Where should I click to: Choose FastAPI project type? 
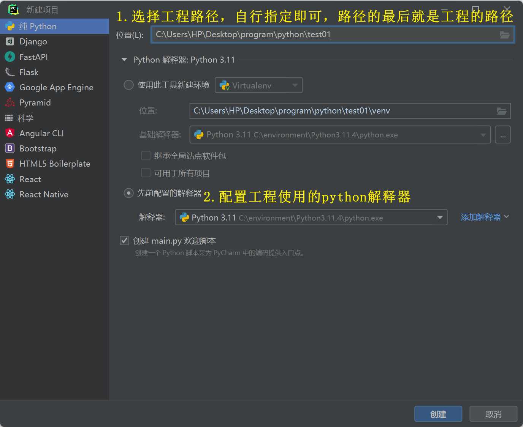54,57
